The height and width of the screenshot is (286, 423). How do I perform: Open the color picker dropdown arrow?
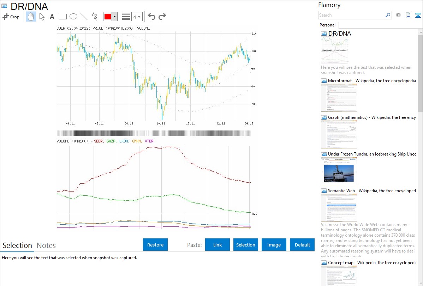tap(114, 17)
